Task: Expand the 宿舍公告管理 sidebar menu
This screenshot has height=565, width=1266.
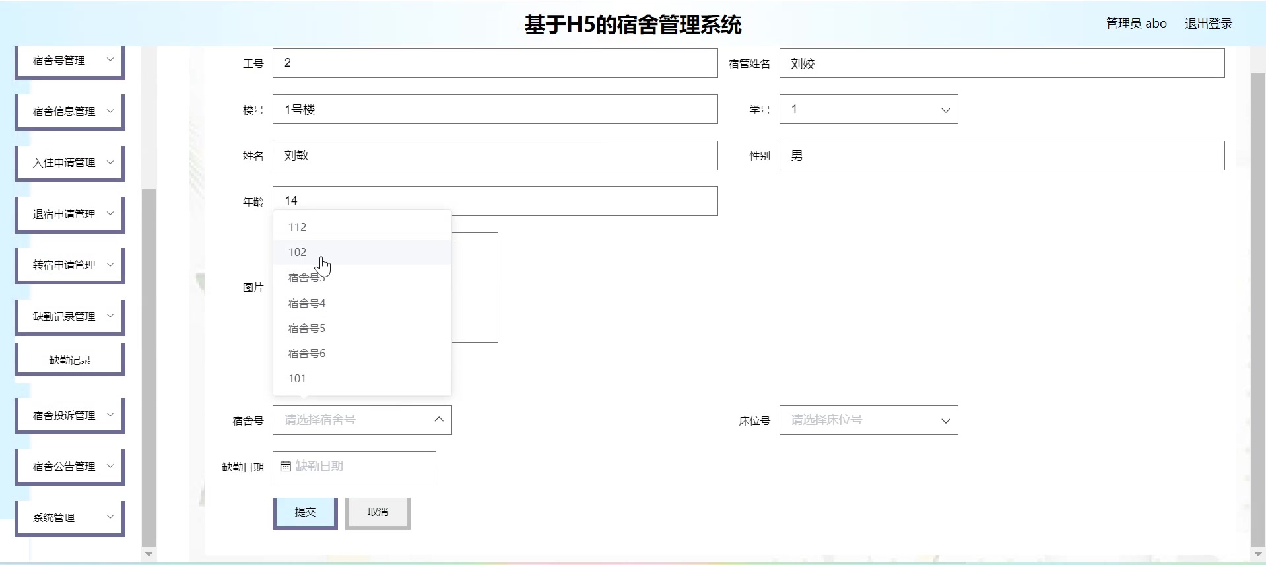Action: click(x=70, y=467)
